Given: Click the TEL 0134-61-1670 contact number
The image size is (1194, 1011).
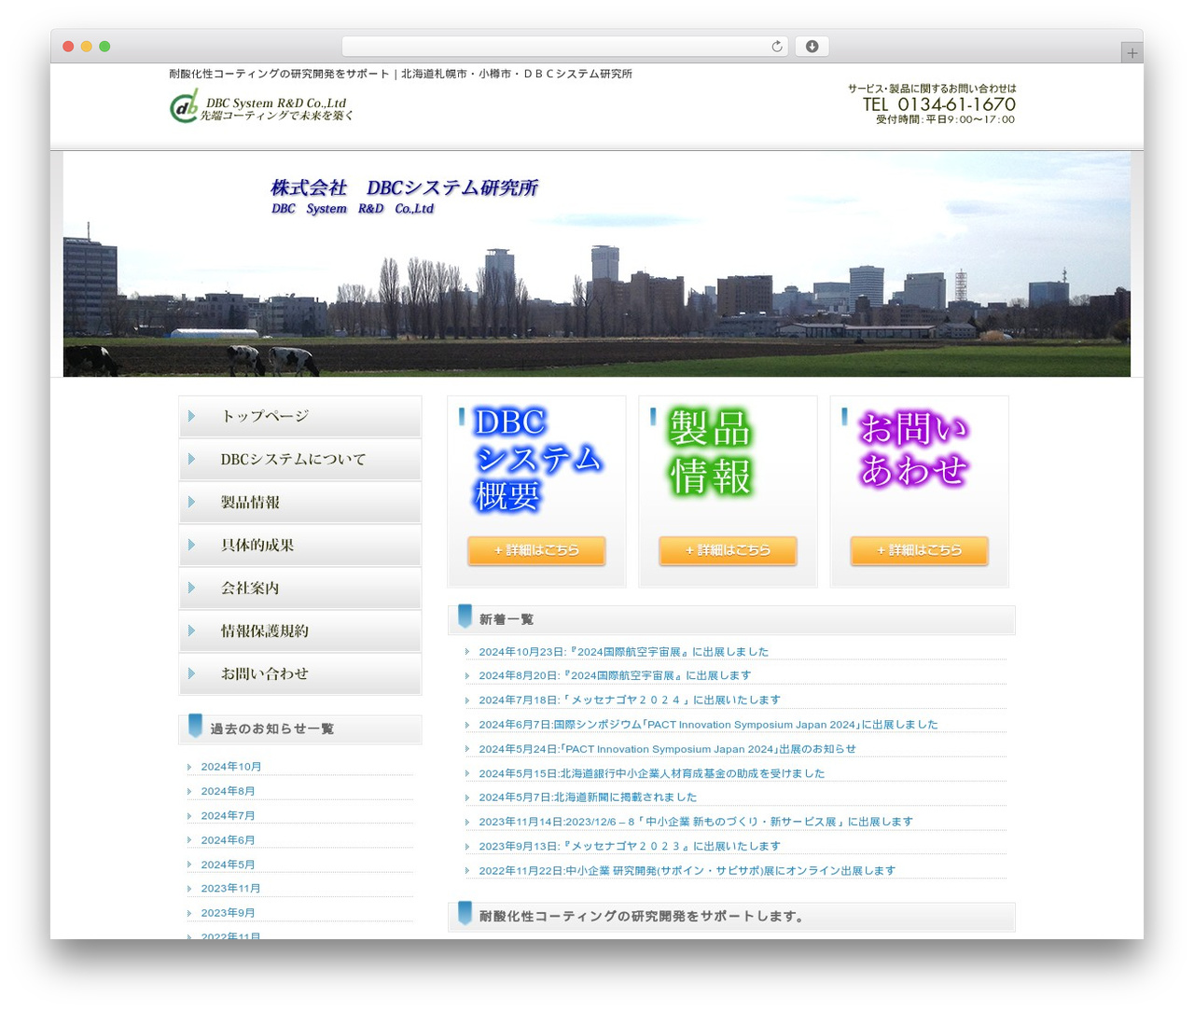Looking at the screenshot, I should [x=938, y=104].
